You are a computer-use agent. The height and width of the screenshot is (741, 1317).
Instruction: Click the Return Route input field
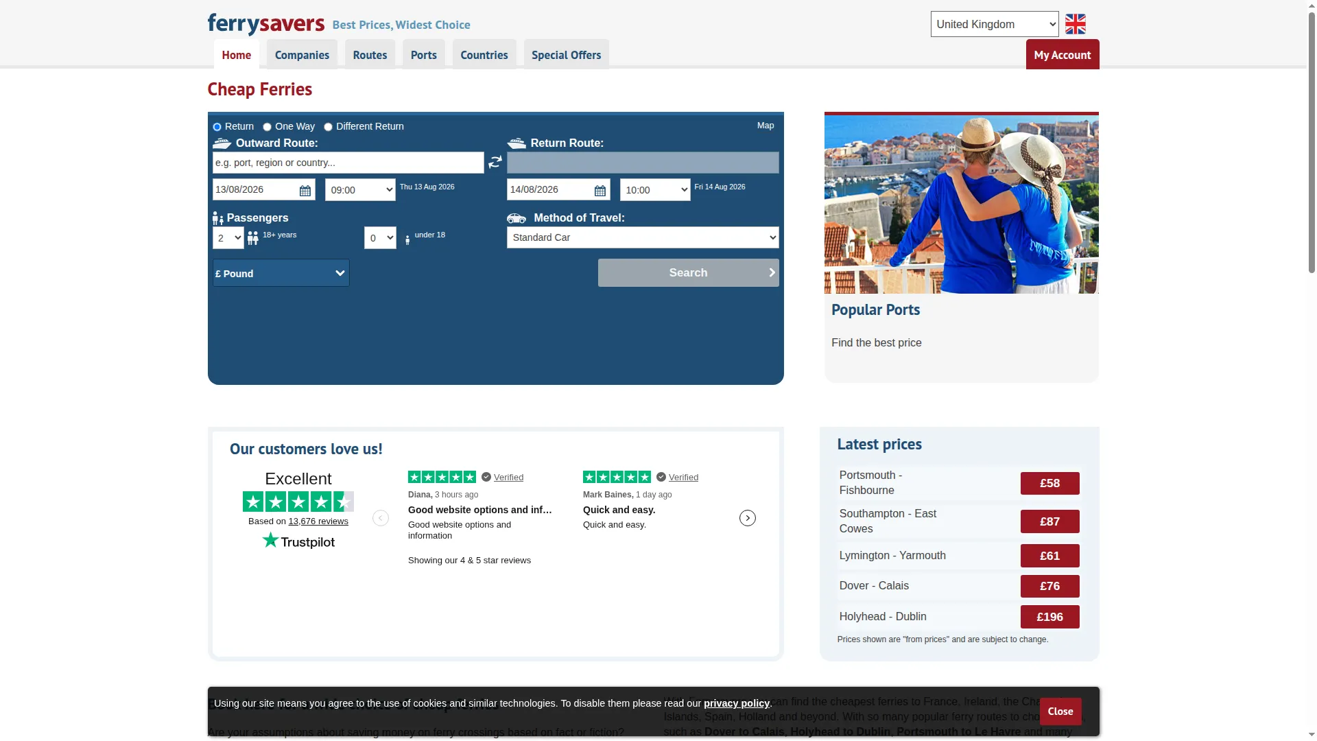point(643,163)
